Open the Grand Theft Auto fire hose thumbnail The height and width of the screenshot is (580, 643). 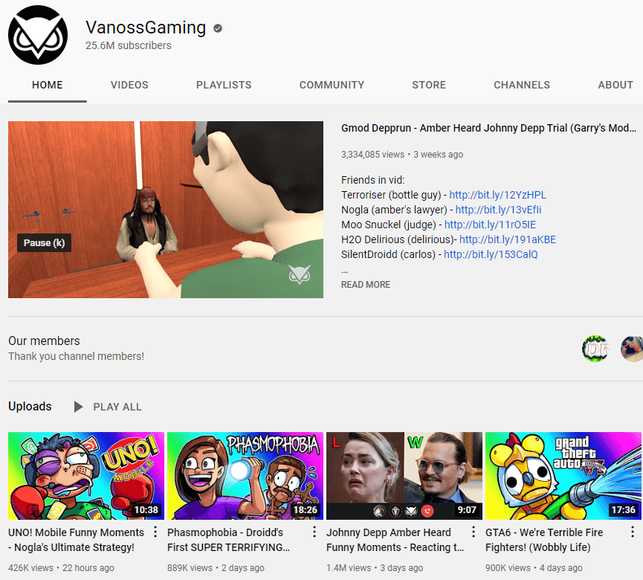click(x=563, y=476)
